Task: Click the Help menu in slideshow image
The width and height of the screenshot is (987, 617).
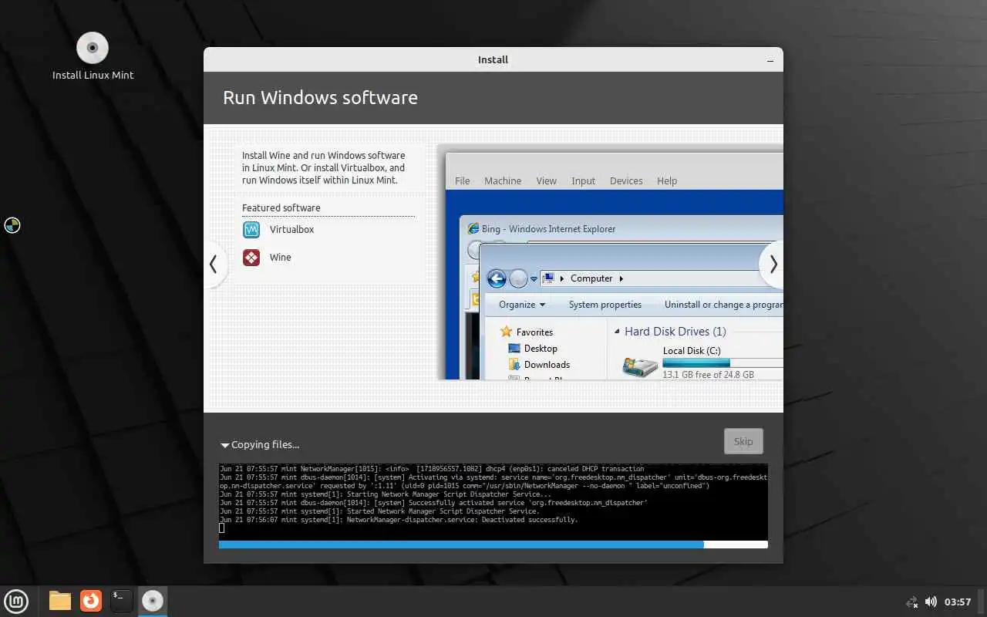Action: (667, 180)
